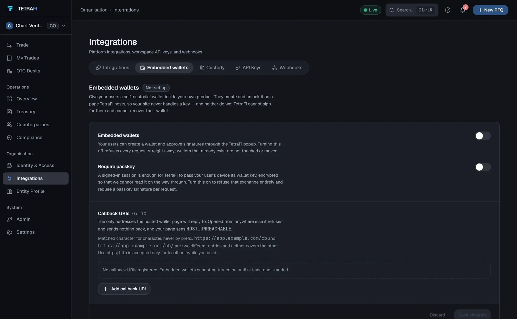Screen dimensions: 517x319
Task: Click the CO workspace badge
Action: click(x=53, y=26)
